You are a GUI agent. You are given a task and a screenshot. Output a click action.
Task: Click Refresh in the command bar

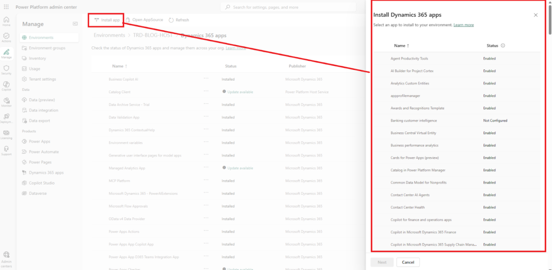click(179, 20)
